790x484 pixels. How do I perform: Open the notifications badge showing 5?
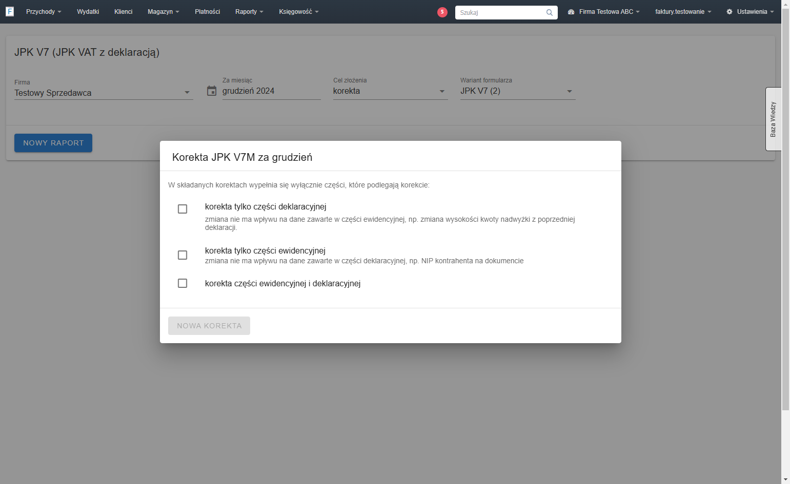point(442,12)
